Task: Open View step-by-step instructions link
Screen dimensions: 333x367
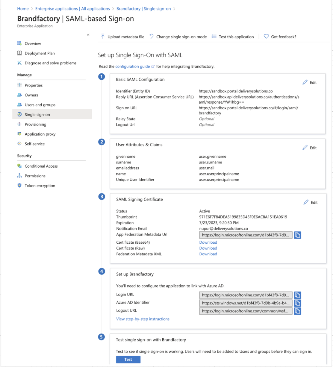Action: 143,319
